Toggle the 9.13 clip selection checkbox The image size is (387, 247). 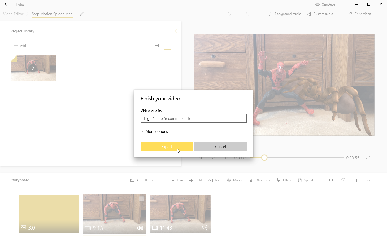click(x=142, y=199)
